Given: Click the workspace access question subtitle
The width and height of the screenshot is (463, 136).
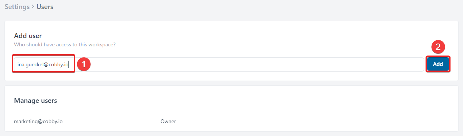Looking at the screenshot, I should click(65, 44).
